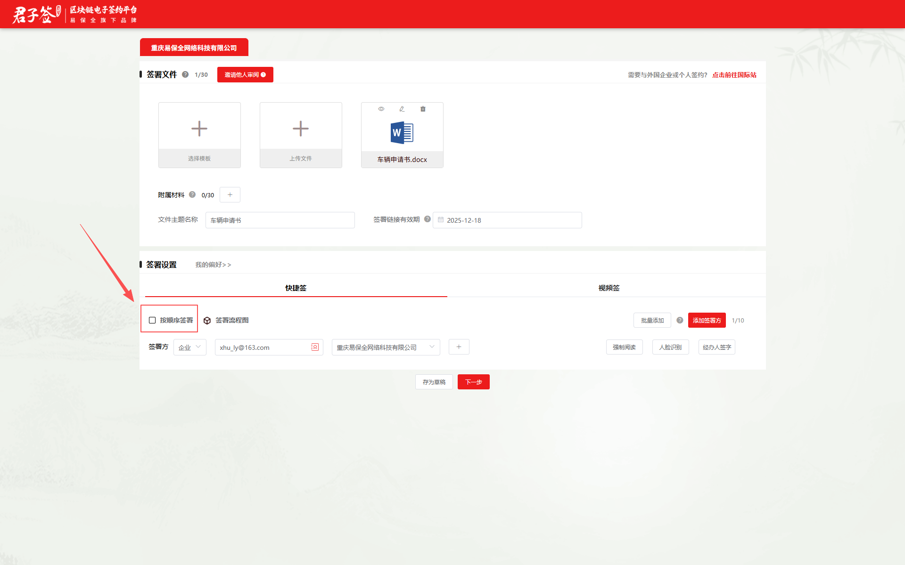The width and height of the screenshot is (905, 565).
Task: Select the 快捷签 tab
Action: tap(296, 288)
